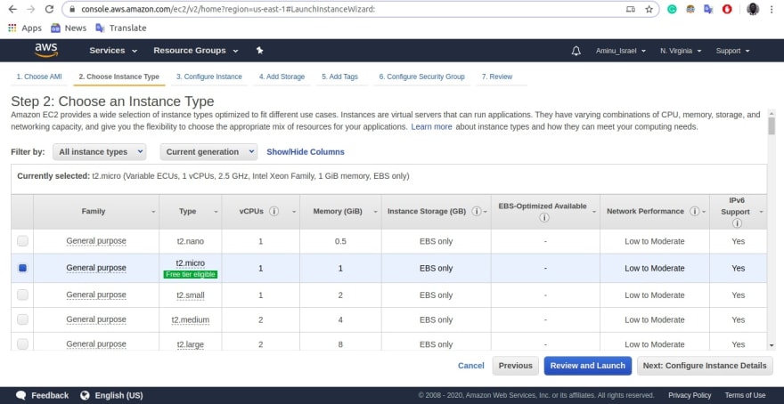Screen dimensions: 784x404
Task: Click General purpose in the t2.nano row
Action: click(96, 241)
